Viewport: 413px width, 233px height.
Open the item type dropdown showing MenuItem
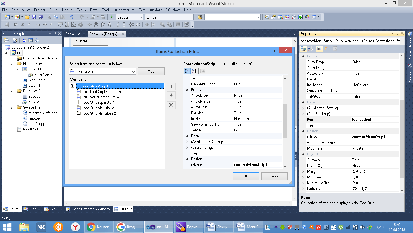(102, 71)
